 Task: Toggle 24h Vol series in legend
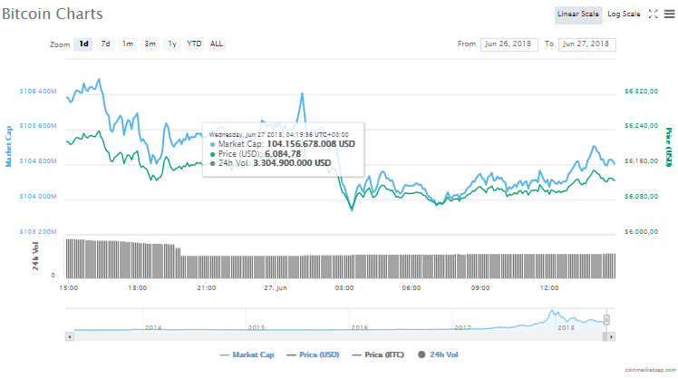(438, 355)
